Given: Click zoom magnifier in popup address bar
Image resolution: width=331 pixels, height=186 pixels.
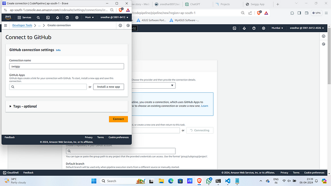Looking at the screenshot, I should click(x=112, y=10).
